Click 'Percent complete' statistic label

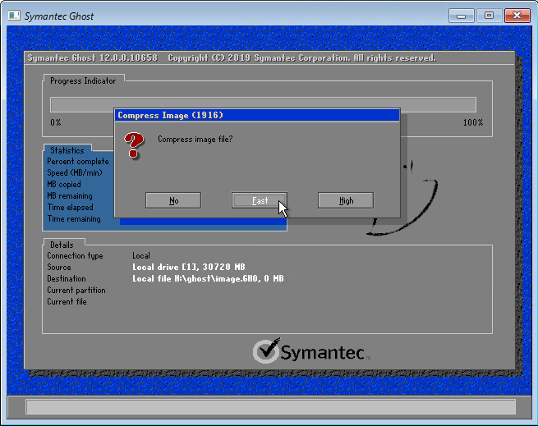78,161
